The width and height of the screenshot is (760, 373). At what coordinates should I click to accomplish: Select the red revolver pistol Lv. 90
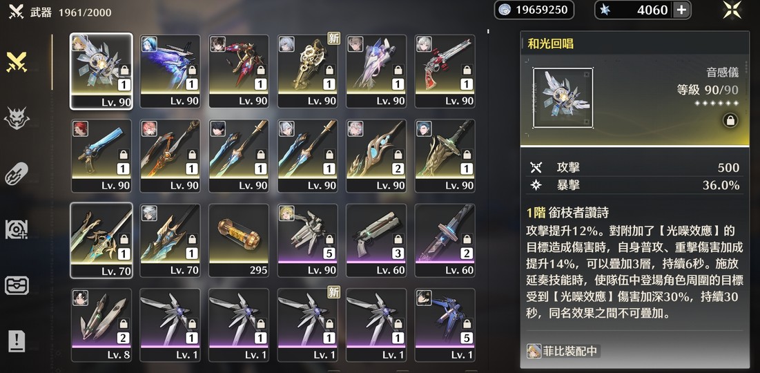tap(445, 71)
